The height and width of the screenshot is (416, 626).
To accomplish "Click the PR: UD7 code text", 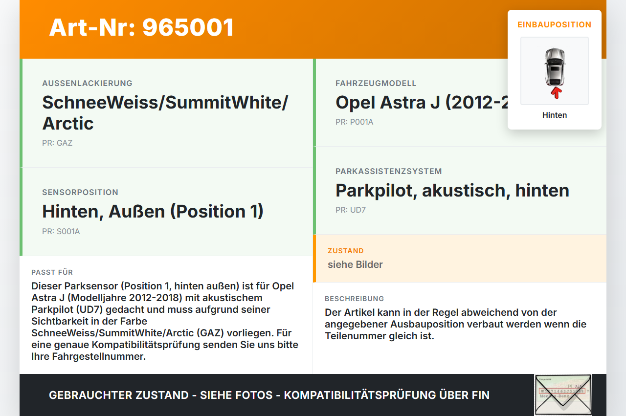I will pos(350,210).
